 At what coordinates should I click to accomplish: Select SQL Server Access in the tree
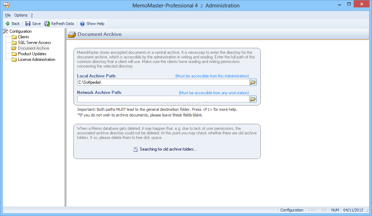(35, 43)
